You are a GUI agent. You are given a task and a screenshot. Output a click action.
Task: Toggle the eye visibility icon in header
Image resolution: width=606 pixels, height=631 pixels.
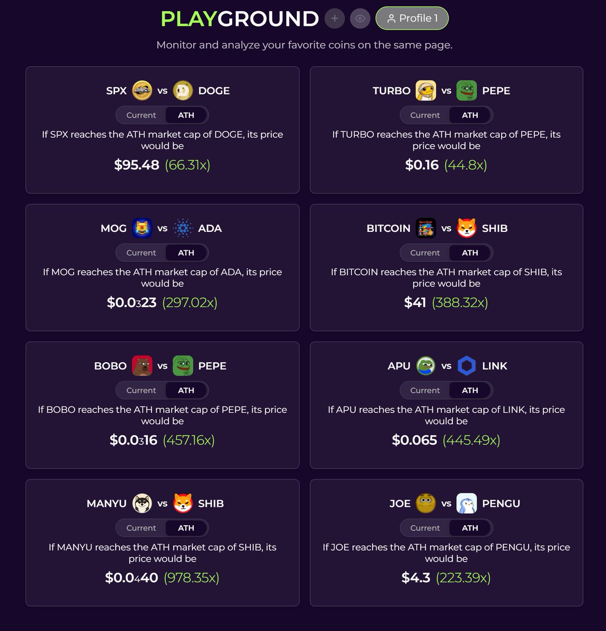point(360,18)
